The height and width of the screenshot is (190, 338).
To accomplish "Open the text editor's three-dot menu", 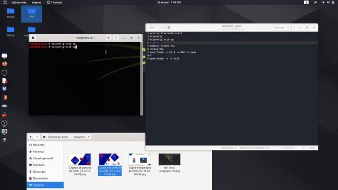I will pyautogui.click(x=292, y=27).
